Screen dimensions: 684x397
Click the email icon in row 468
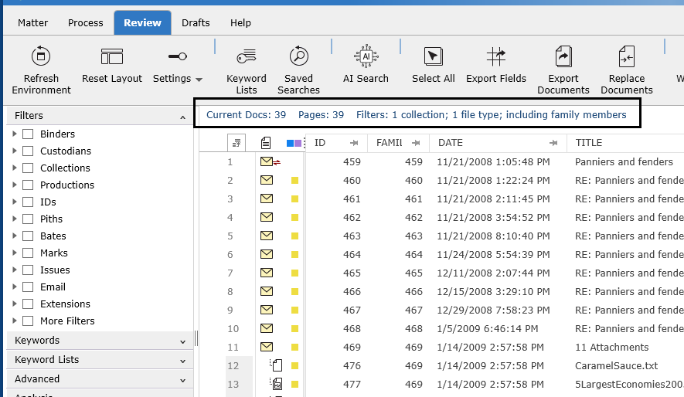point(267,328)
